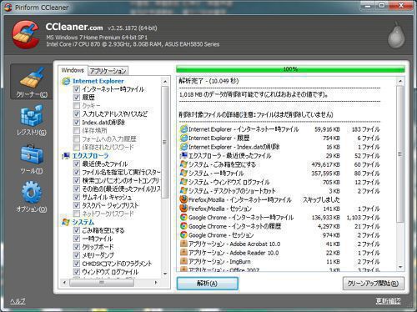Open the Cleaner (クリーナー) sidebar section

32,82
